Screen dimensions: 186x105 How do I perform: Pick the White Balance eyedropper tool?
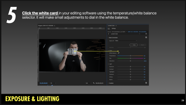(119, 53)
